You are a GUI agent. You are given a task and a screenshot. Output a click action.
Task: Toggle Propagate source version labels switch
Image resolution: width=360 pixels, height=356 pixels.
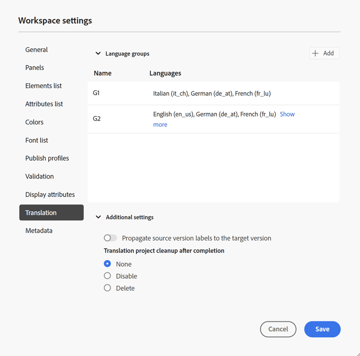110,238
